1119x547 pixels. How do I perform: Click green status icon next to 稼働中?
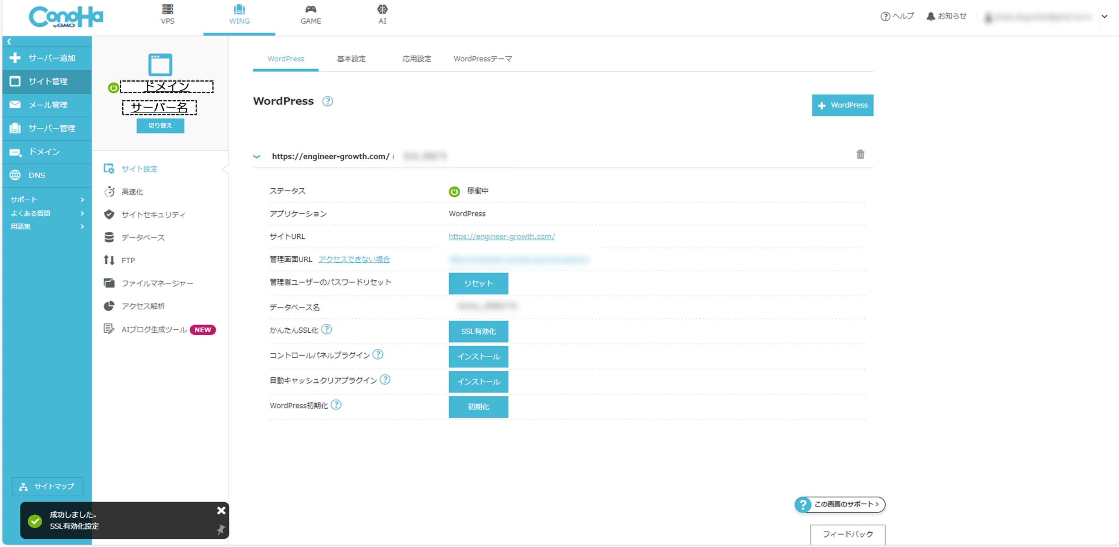tap(454, 191)
